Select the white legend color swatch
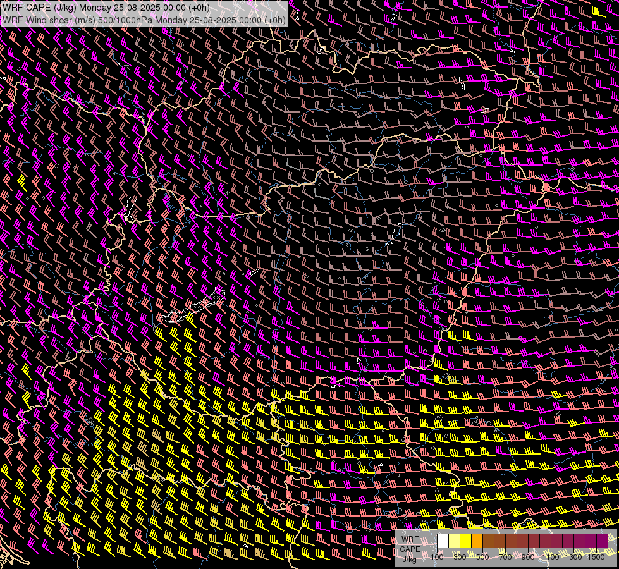619x569 pixels. [443, 541]
